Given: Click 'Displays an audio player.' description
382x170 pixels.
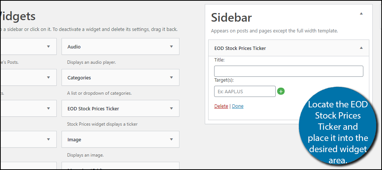Looking at the screenshot, I should [x=92, y=62].
